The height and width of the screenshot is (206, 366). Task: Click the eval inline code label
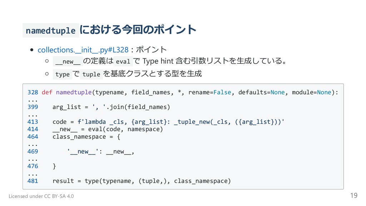[123, 62]
